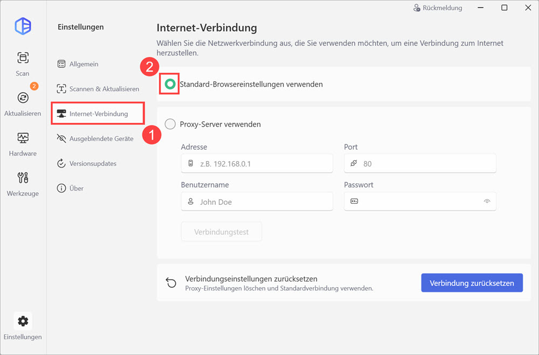Click the Proxy-Server verwenden label
Screen dimensions: 539x355
[220, 124]
